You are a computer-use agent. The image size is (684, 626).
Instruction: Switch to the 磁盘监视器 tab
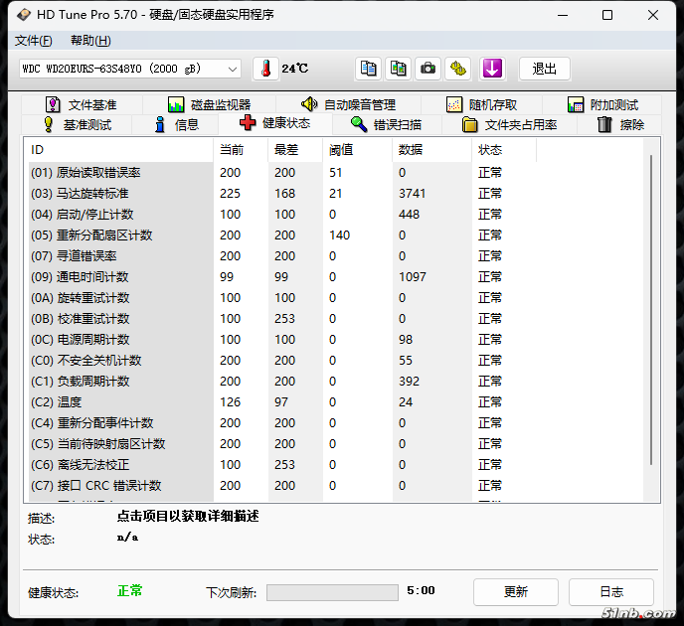coord(209,104)
